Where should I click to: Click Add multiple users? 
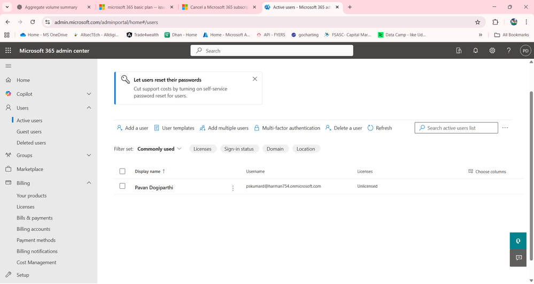(224, 128)
